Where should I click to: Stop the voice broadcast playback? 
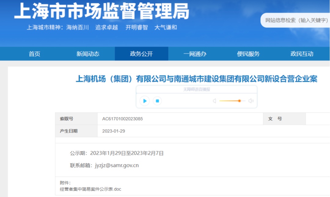click(x=157, y=101)
